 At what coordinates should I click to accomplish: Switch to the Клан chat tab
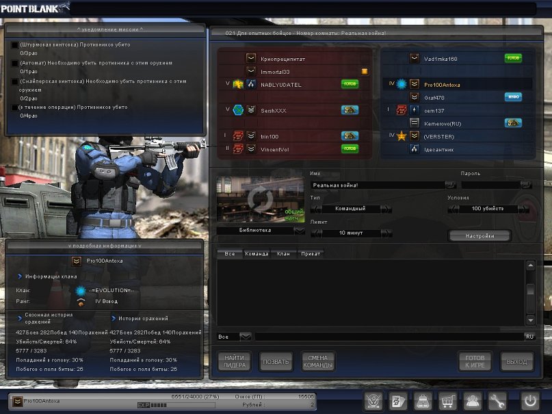283,254
